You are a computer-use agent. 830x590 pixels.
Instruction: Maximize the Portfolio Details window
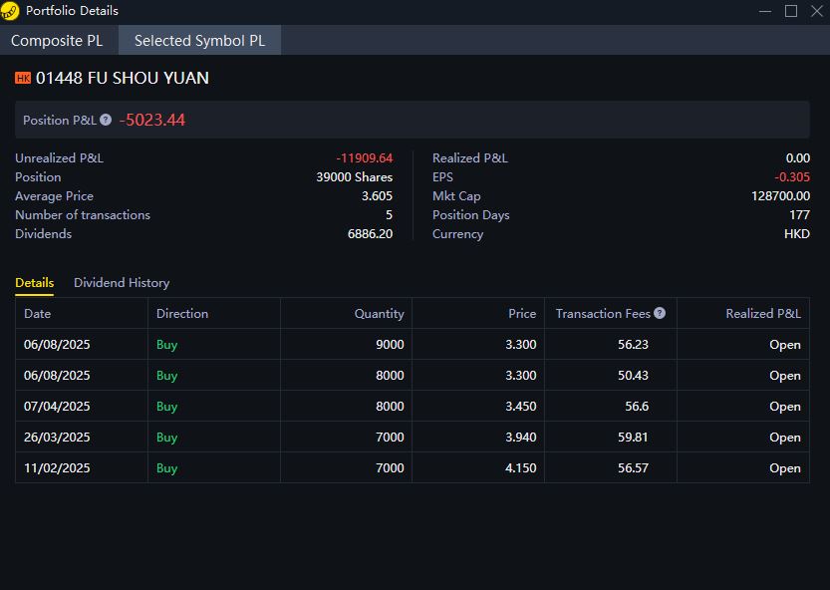click(x=791, y=11)
